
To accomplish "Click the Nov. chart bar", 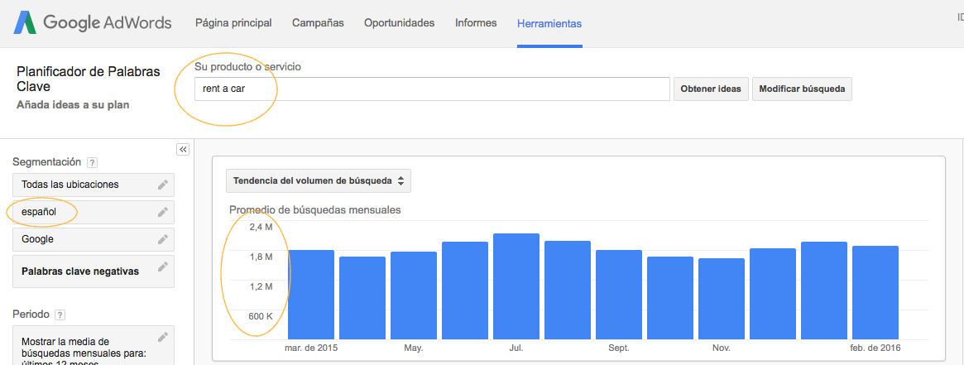I will 722,298.
